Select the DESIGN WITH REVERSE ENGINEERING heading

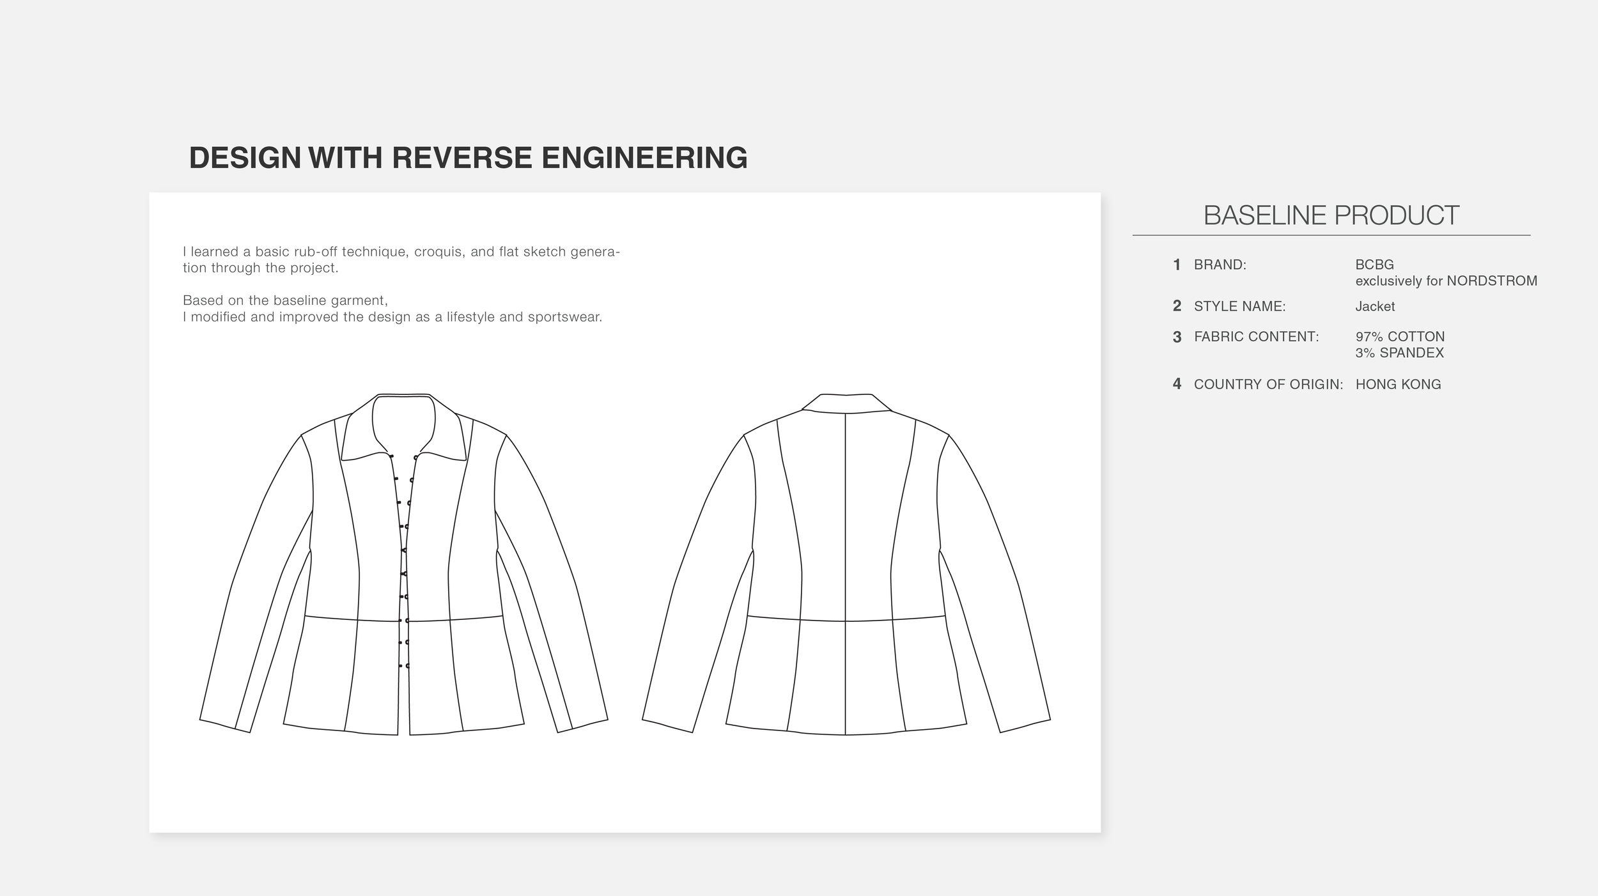pyautogui.click(x=468, y=158)
